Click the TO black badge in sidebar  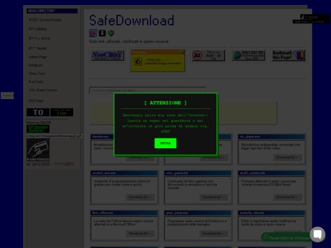[38, 112]
